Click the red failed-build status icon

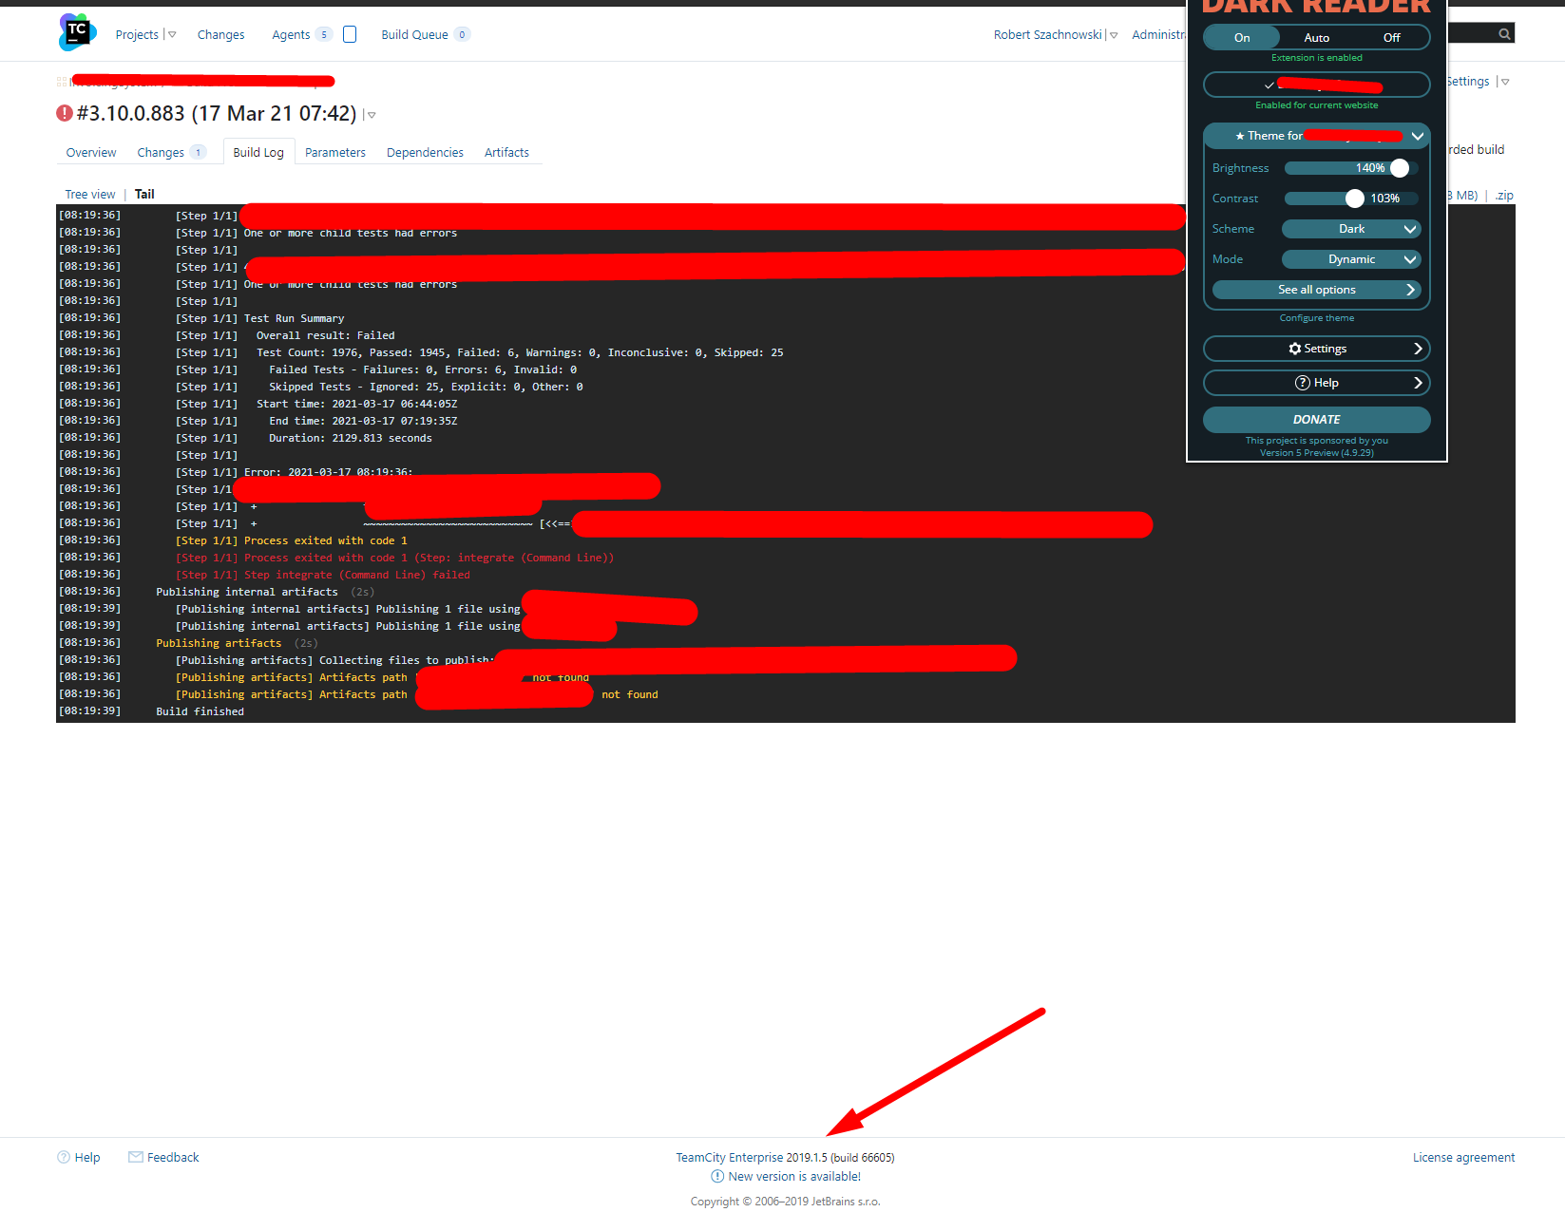click(63, 113)
